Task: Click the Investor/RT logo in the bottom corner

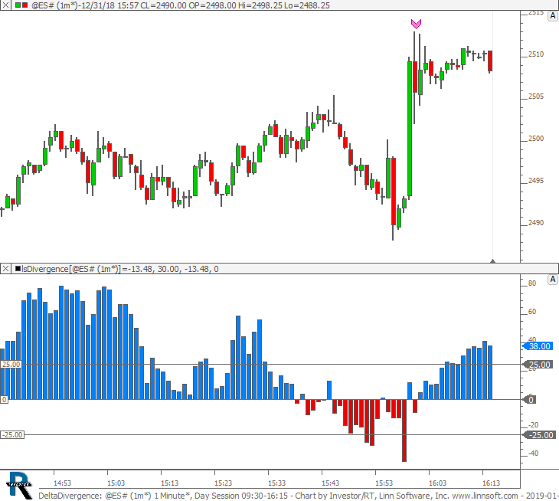Action: (x=19, y=486)
